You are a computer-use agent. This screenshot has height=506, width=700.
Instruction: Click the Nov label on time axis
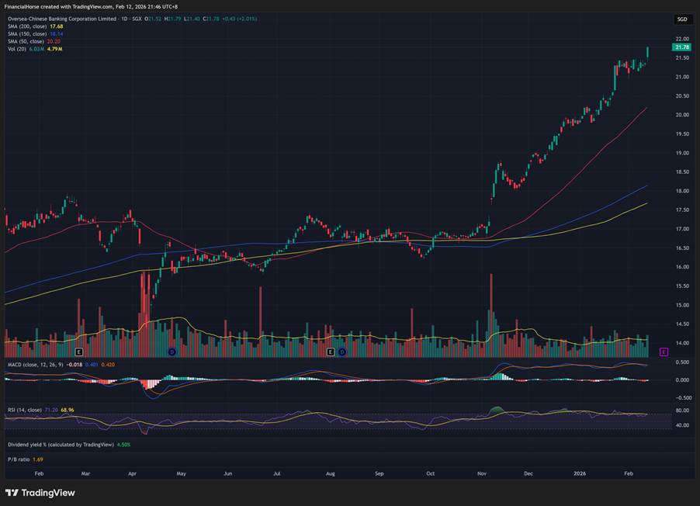(482, 473)
